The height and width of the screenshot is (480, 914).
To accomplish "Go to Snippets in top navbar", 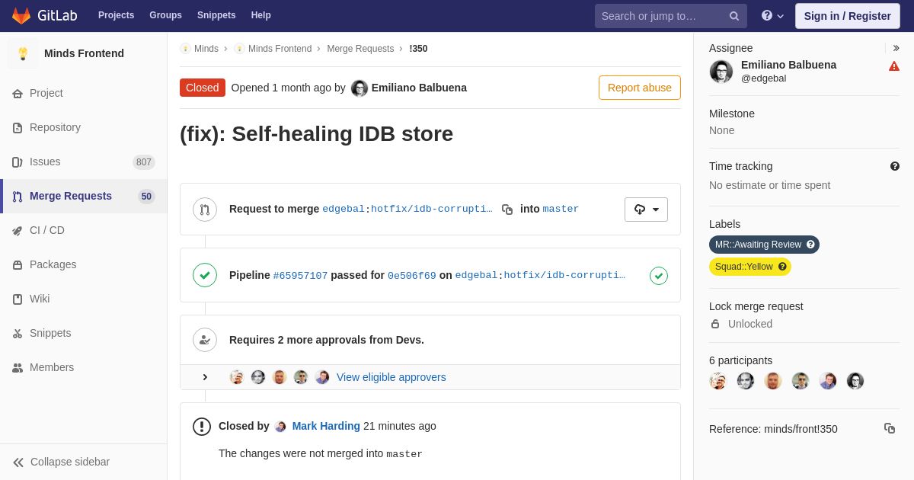I will [216, 15].
